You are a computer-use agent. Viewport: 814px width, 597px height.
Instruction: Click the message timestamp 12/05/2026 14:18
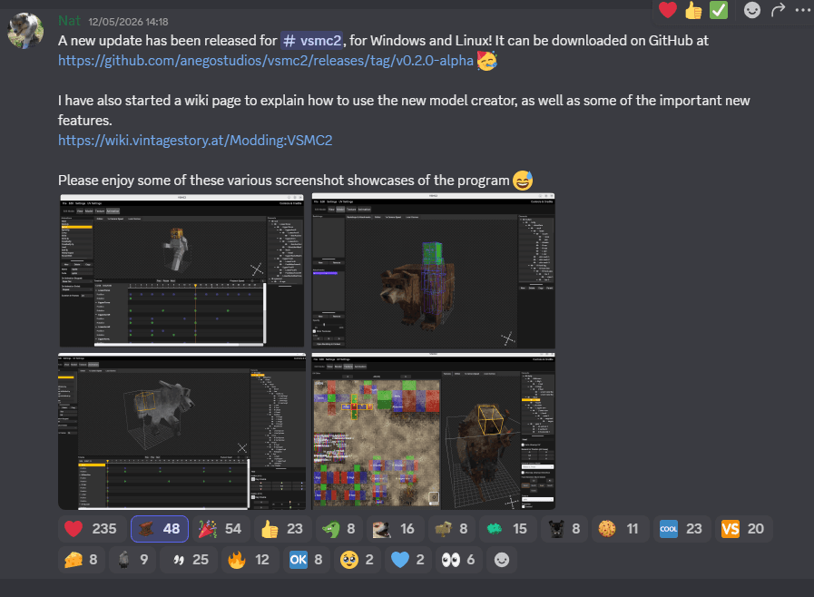(x=128, y=22)
